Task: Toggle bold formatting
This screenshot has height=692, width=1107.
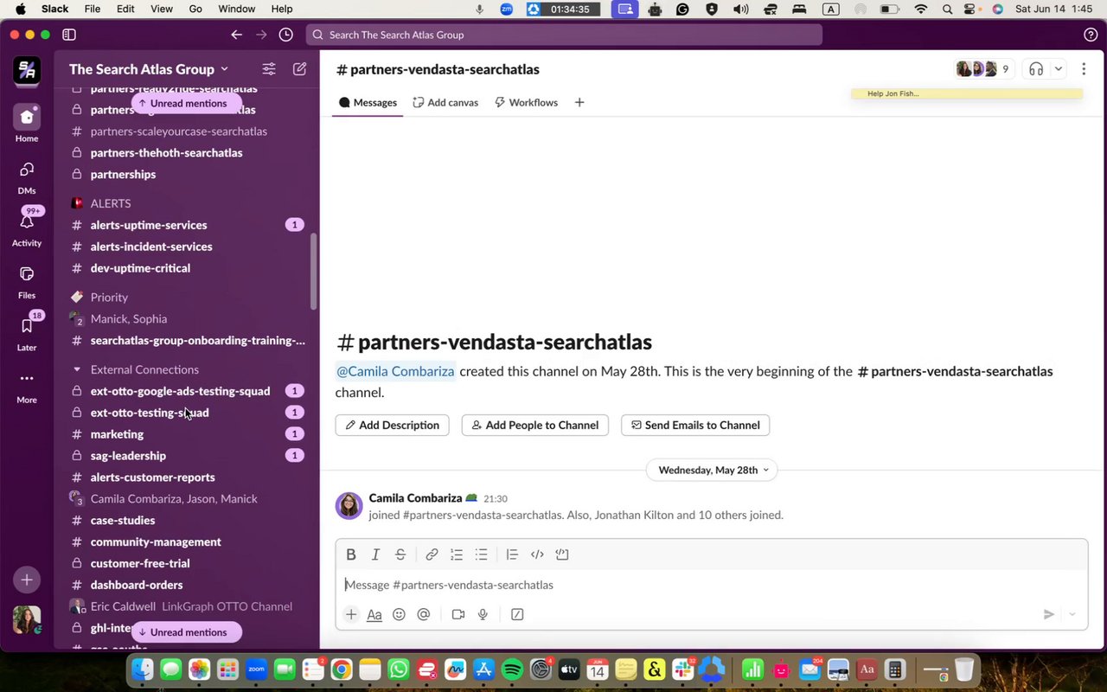Action: point(351,554)
